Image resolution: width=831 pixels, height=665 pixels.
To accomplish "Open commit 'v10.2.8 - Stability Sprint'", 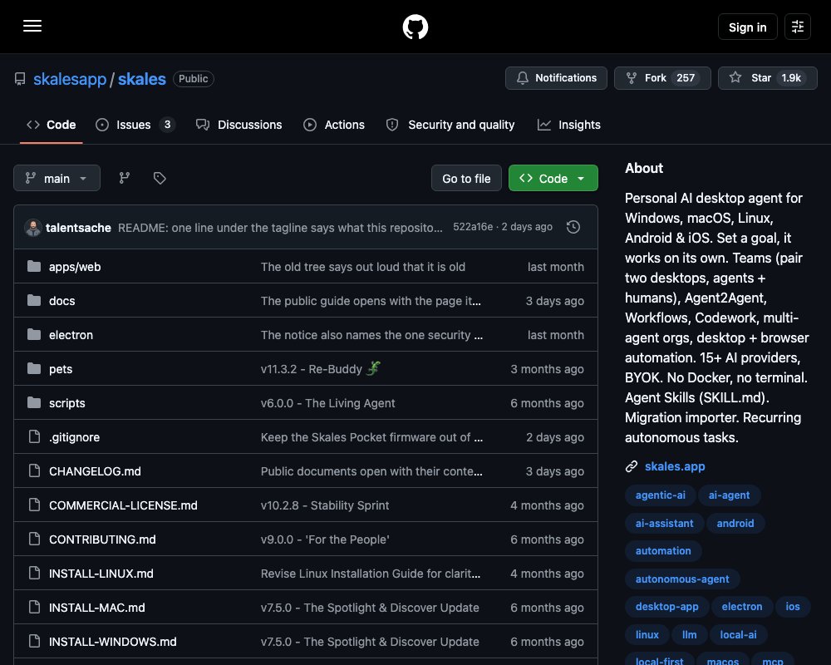I will pos(325,505).
